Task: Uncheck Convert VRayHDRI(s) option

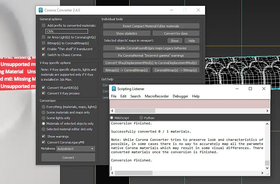Action: [43, 87]
